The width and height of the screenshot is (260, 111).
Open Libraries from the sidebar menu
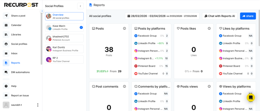16,35
